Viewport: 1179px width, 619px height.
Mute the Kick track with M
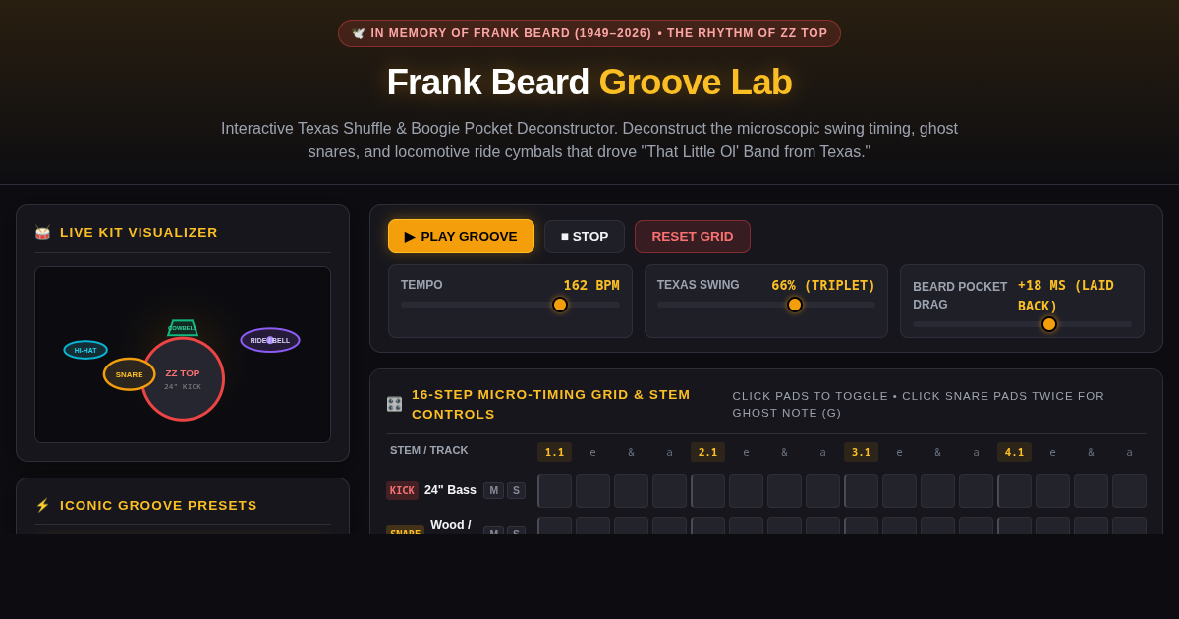coord(493,490)
